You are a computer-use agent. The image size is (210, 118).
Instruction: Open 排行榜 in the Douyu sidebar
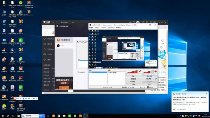[48, 44]
